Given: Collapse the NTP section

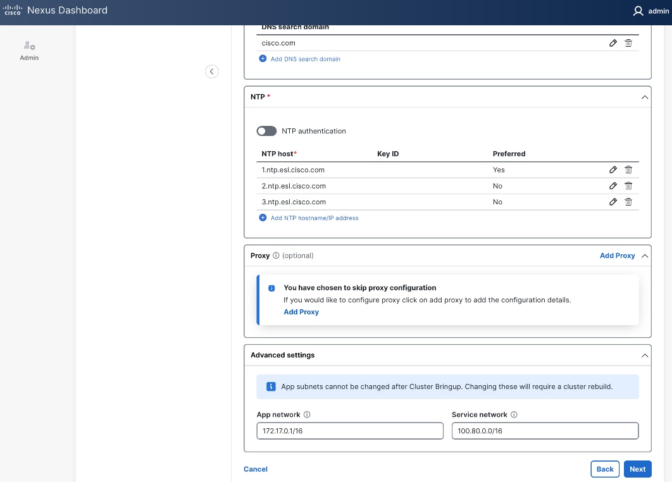Looking at the screenshot, I should (x=644, y=97).
